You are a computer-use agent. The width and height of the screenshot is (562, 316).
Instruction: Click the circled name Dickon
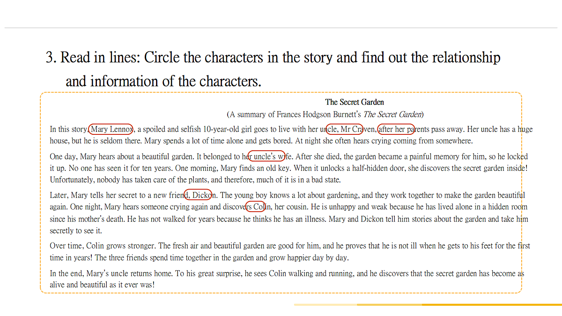tap(199, 195)
